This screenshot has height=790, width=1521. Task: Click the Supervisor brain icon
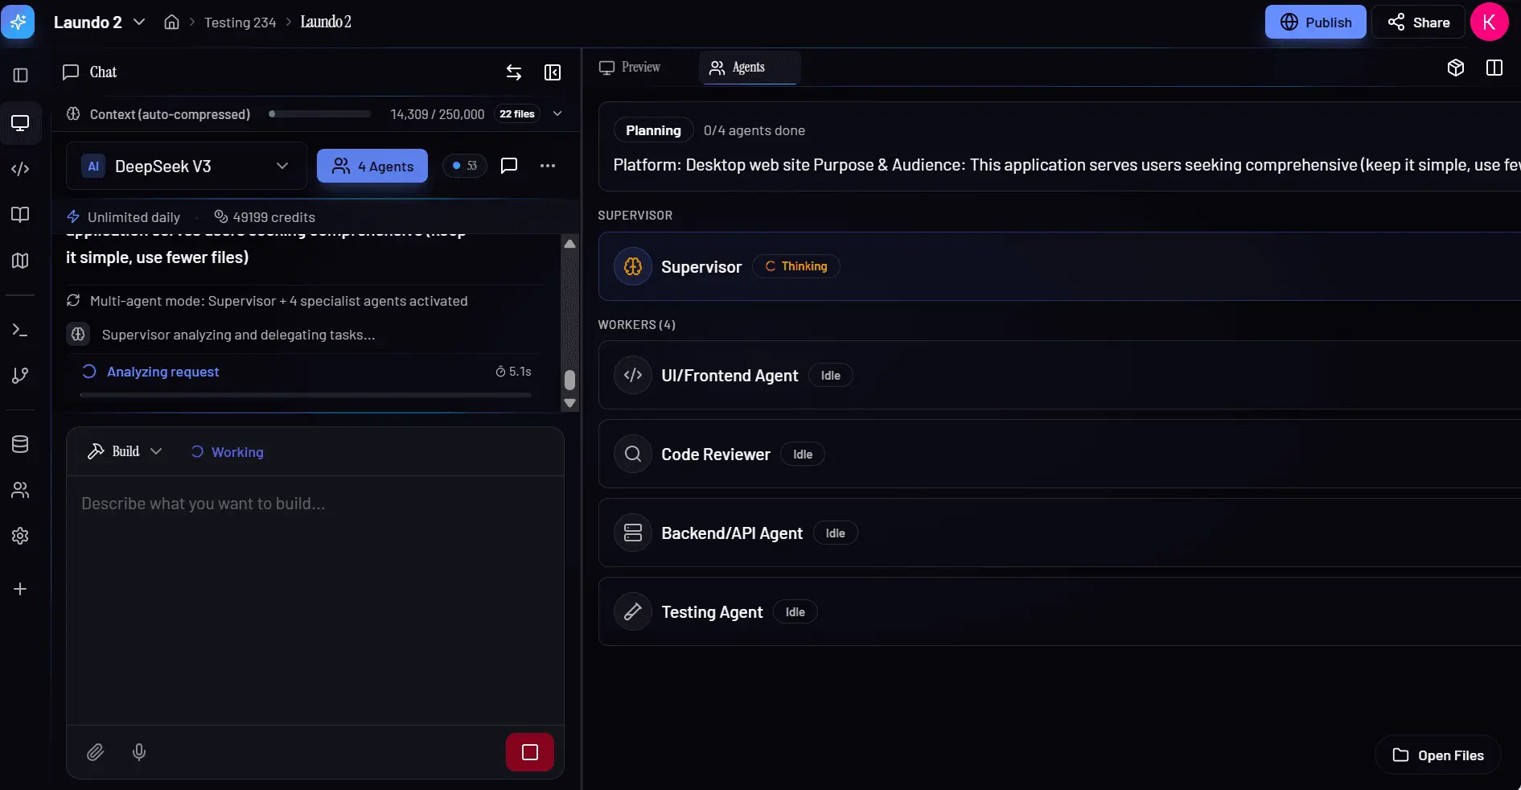click(x=633, y=266)
